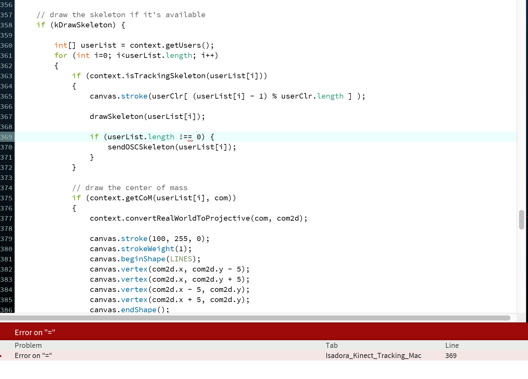
Task: Click the red error banner message
Action: [x=35, y=332]
